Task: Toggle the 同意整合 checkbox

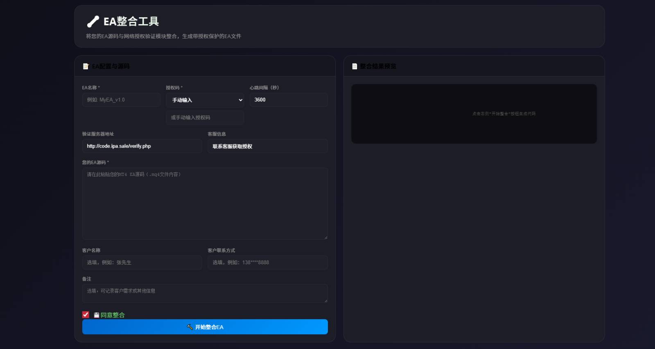Action: (x=86, y=315)
